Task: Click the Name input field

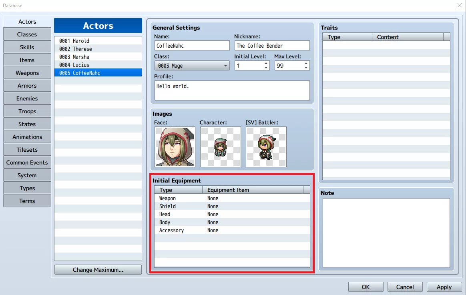Action: pyautogui.click(x=192, y=46)
